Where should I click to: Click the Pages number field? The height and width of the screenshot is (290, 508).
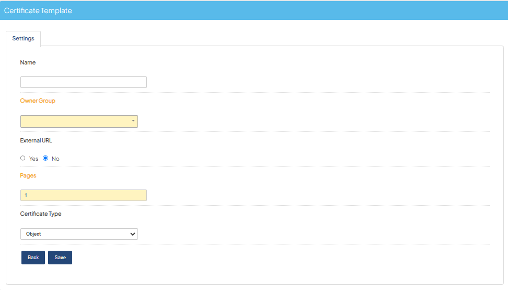click(84, 195)
